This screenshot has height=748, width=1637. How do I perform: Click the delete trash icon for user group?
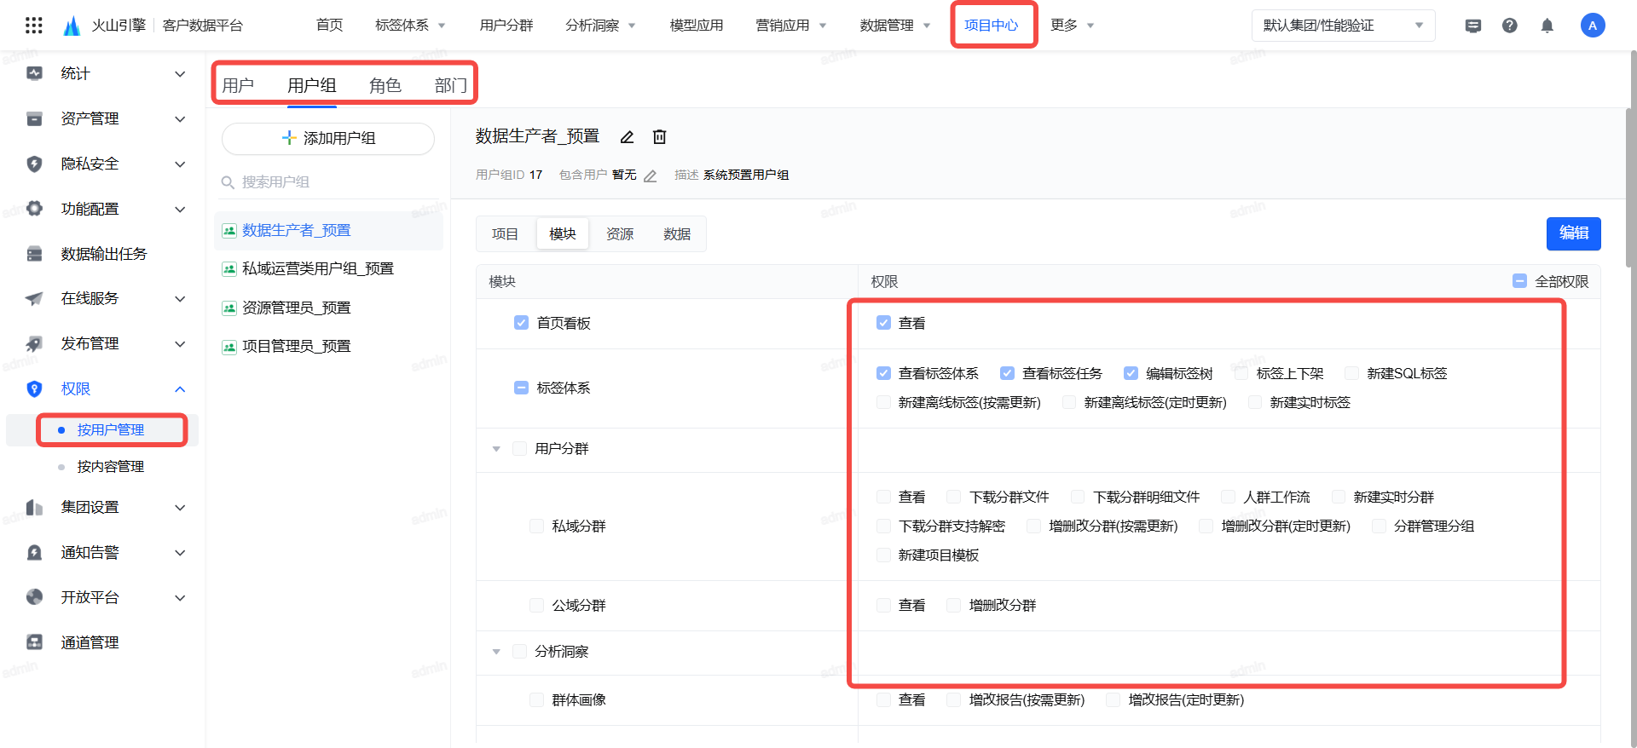point(659,137)
